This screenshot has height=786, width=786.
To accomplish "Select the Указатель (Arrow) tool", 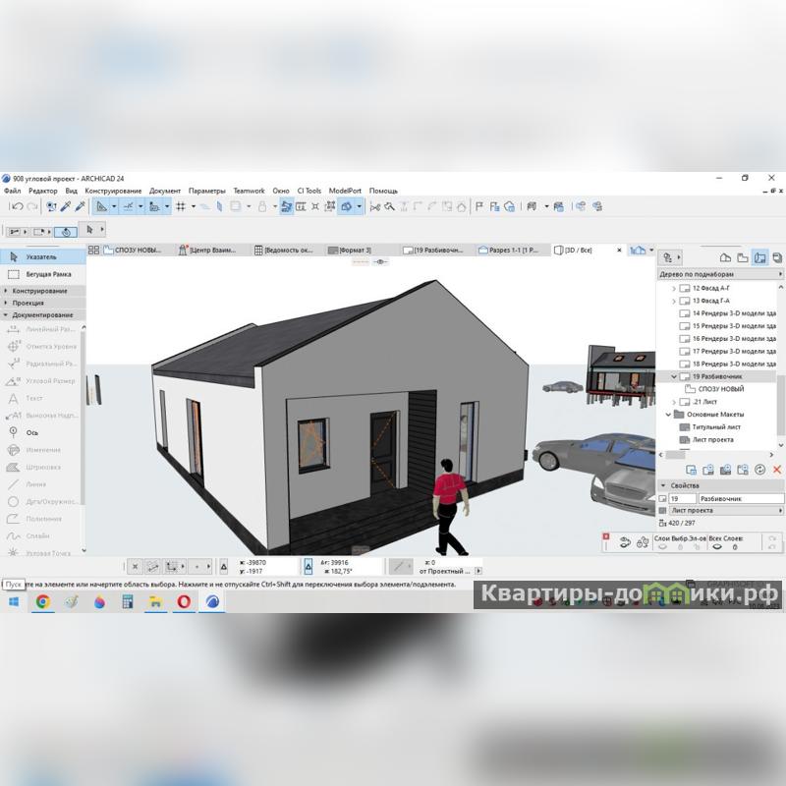I will [x=39, y=256].
